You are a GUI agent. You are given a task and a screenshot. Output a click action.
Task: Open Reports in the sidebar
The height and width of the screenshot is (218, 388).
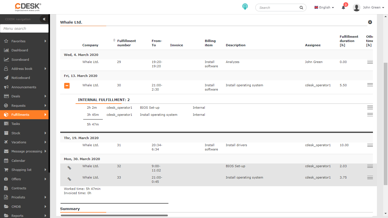coord(24,215)
